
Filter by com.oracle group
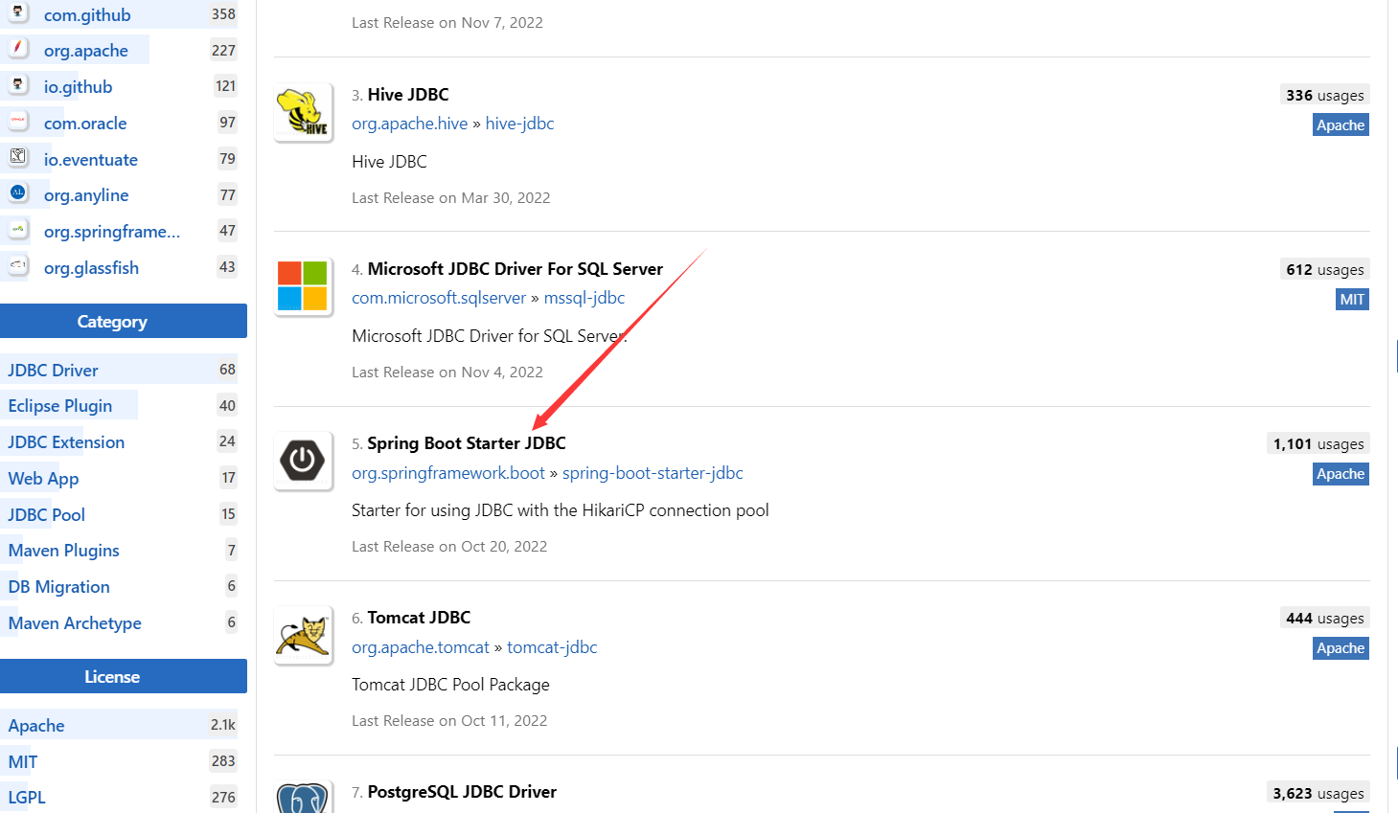(x=85, y=124)
